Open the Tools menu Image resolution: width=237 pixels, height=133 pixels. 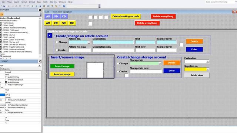click(45, 2)
